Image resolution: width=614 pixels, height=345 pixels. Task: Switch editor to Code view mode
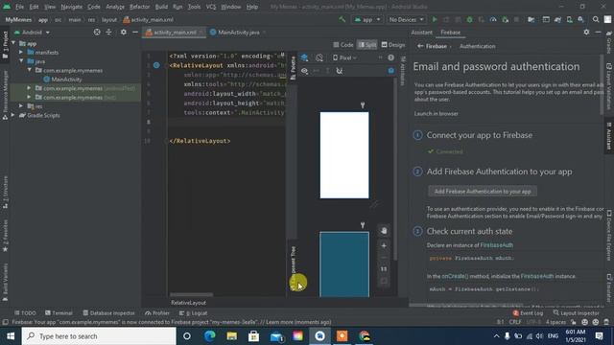pyautogui.click(x=343, y=45)
